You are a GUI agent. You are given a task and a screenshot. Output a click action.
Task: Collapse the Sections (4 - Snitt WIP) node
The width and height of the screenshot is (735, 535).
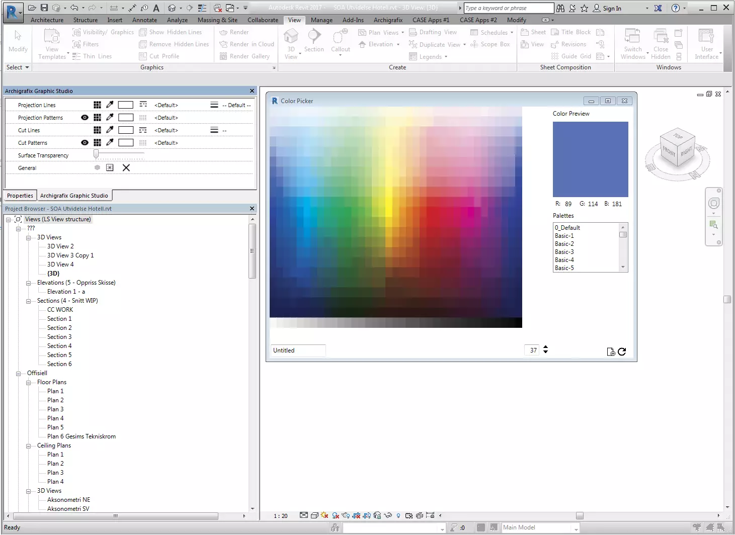pos(29,301)
